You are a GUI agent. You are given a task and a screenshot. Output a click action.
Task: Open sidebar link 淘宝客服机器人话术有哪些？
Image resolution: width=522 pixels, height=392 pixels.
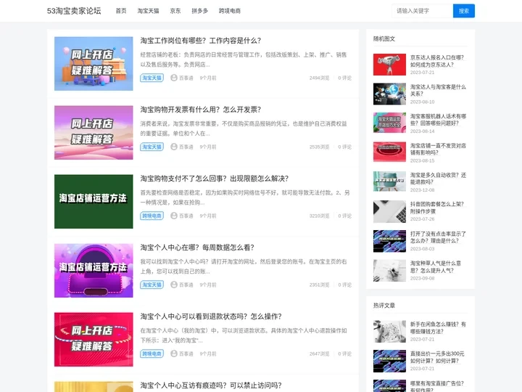(438, 120)
